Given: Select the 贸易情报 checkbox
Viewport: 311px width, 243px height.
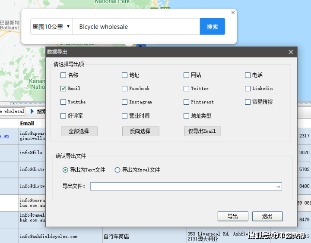Looking at the screenshot, I should pos(248,102).
